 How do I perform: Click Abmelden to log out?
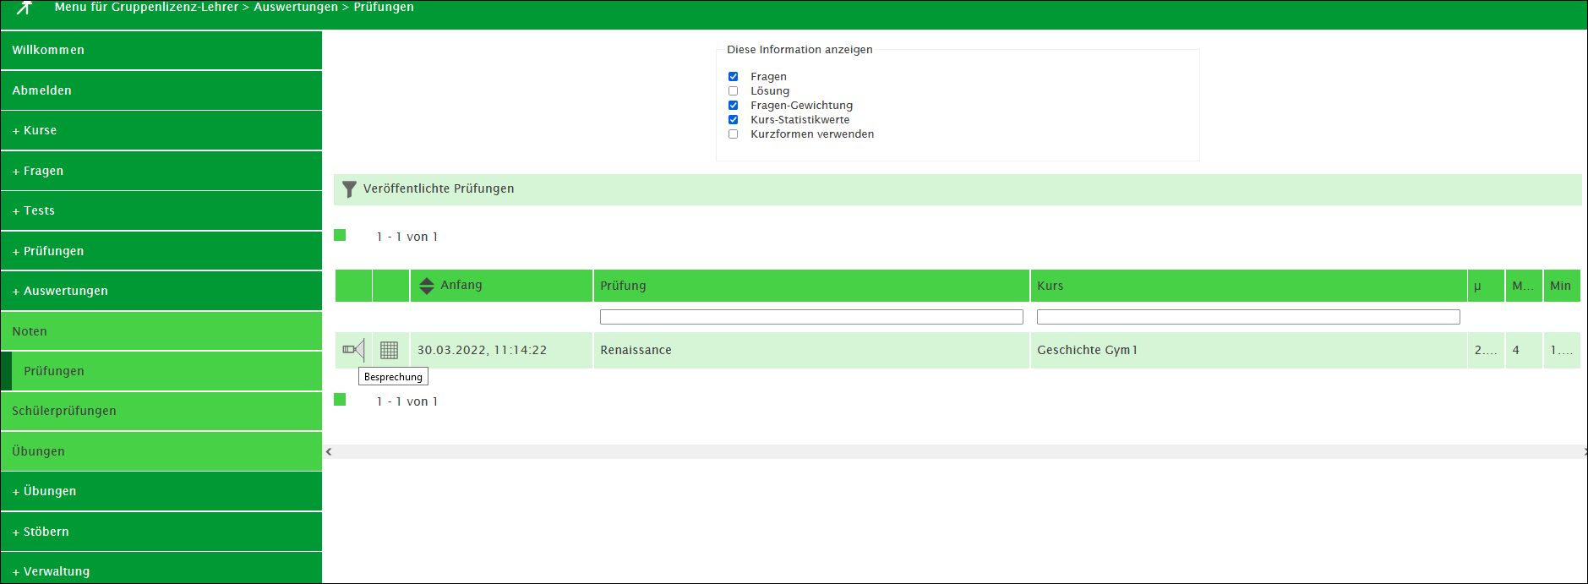coord(161,90)
